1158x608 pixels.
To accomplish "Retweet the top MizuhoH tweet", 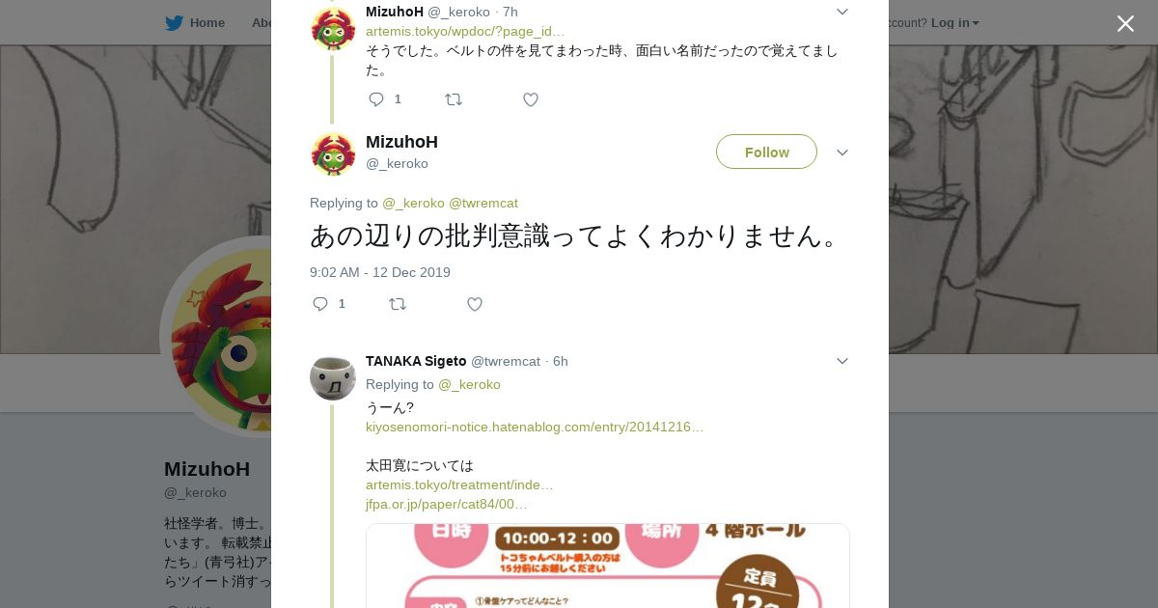I will pyautogui.click(x=454, y=99).
